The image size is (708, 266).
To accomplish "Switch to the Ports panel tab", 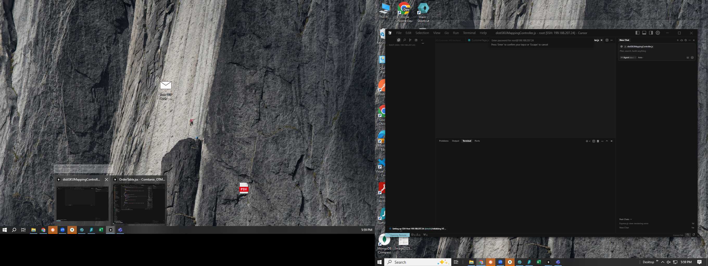I will coord(477,141).
